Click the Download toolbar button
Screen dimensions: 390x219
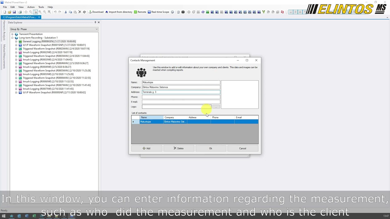tap(96, 12)
